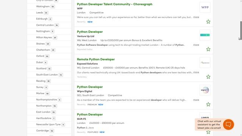Click the Wipro Digital company name
The width and height of the screenshot is (242, 136).
tap(84, 91)
